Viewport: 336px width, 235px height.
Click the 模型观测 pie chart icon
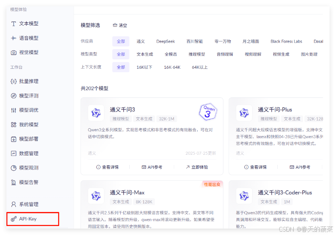click(14, 168)
